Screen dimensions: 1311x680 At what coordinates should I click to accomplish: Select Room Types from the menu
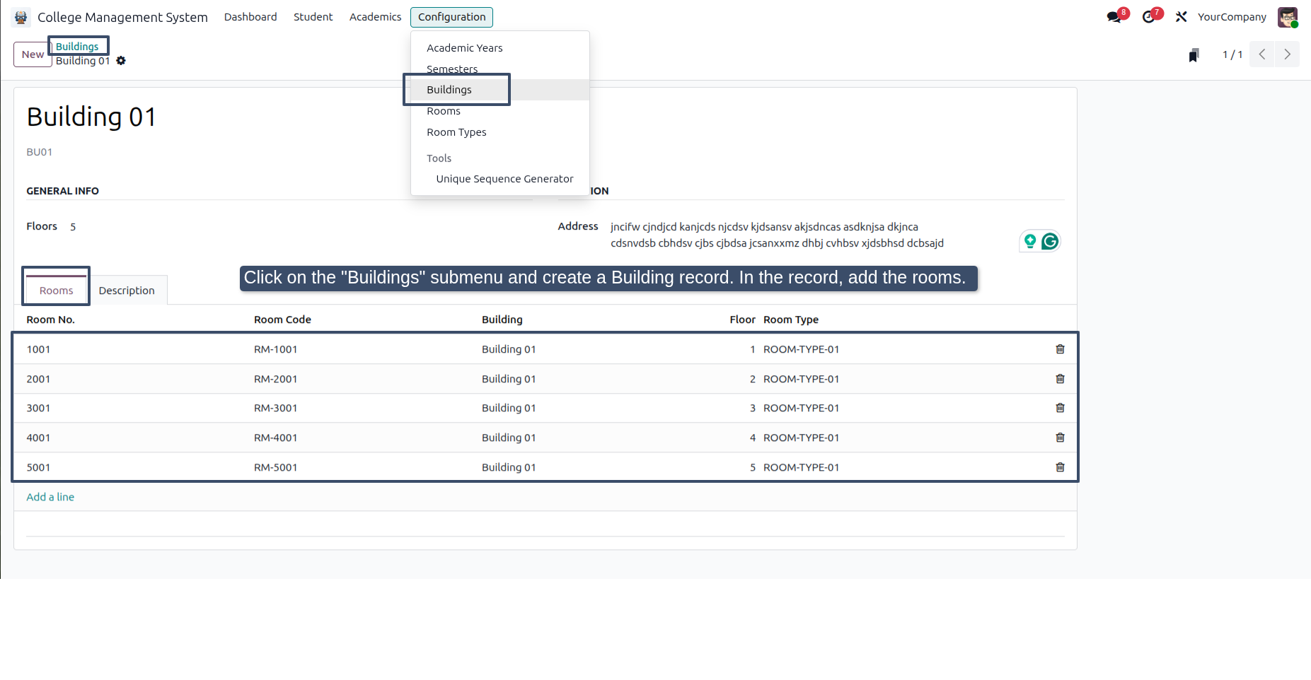pos(456,132)
